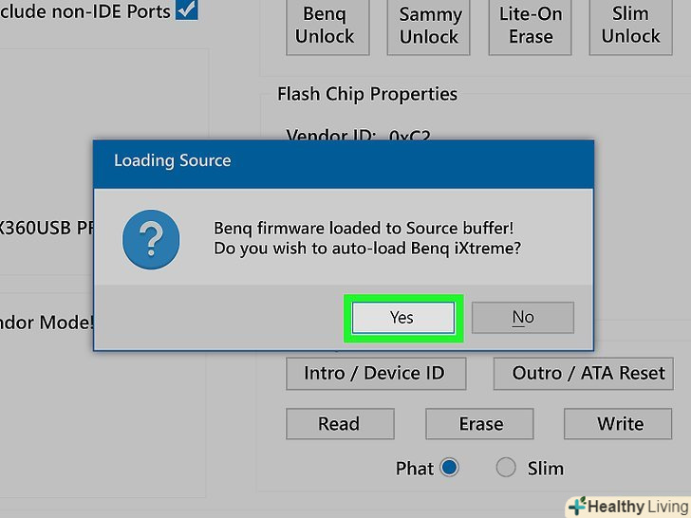Toggle the Include non-IDE Ports checkbox
Screen dimensions: 691x518
[x=187, y=10]
